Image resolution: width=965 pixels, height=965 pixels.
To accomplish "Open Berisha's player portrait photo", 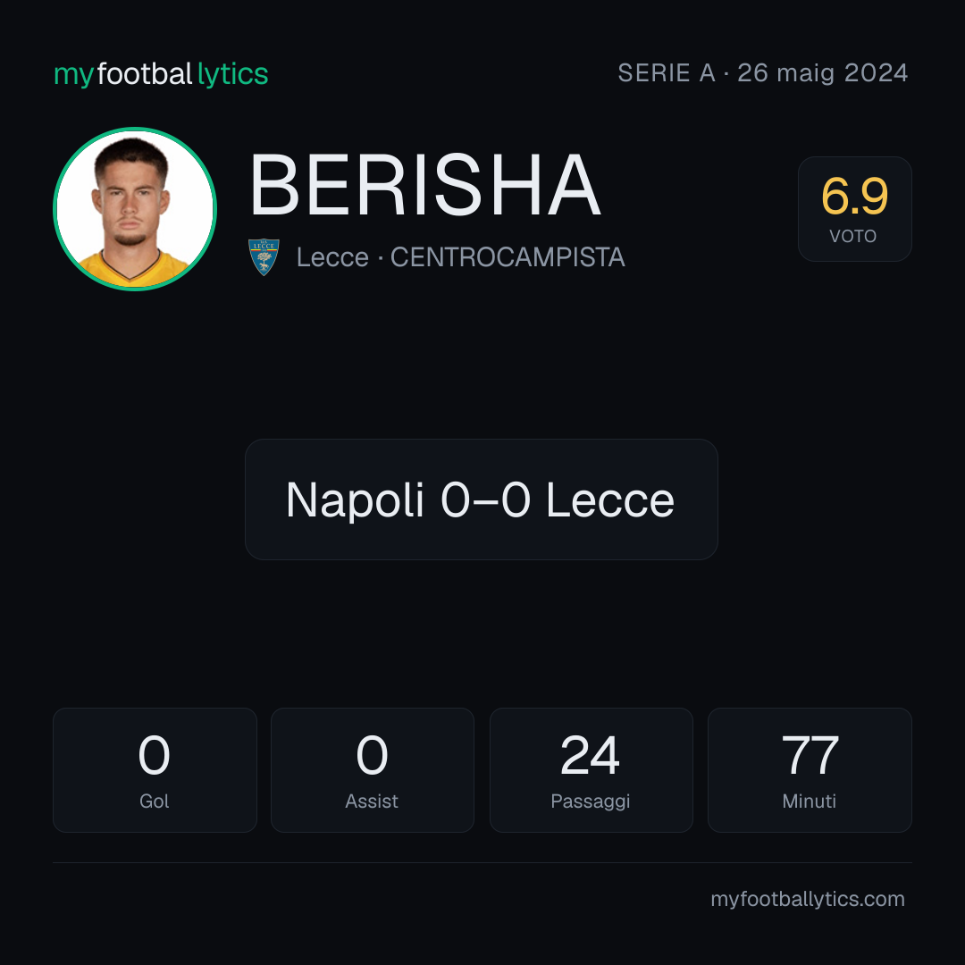I will pos(135,209).
